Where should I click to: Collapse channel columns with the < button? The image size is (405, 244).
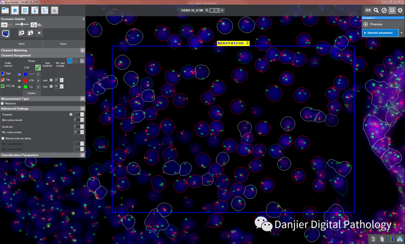tap(82, 61)
